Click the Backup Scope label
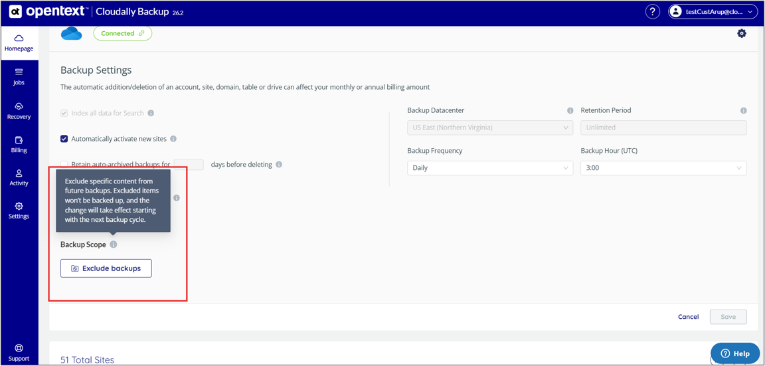Screen dimensions: 765x366 [84, 244]
